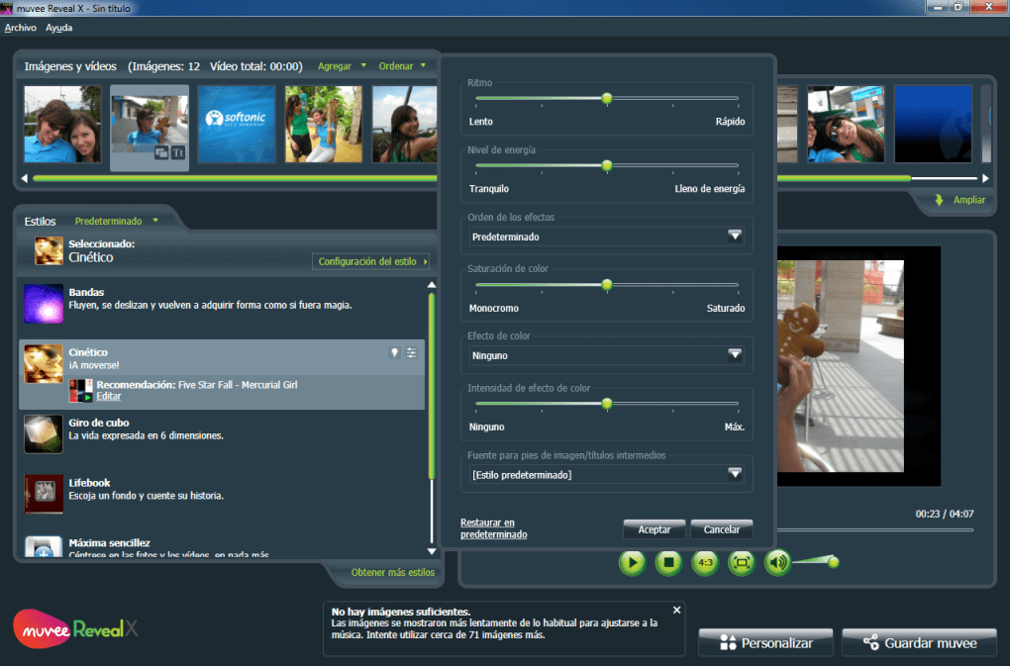Open the Orden de los efectos dropdown
Image resolution: width=1010 pixels, height=666 pixels.
pyautogui.click(x=606, y=237)
